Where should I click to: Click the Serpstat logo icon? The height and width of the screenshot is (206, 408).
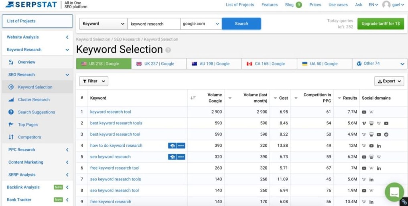coord(9,5)
